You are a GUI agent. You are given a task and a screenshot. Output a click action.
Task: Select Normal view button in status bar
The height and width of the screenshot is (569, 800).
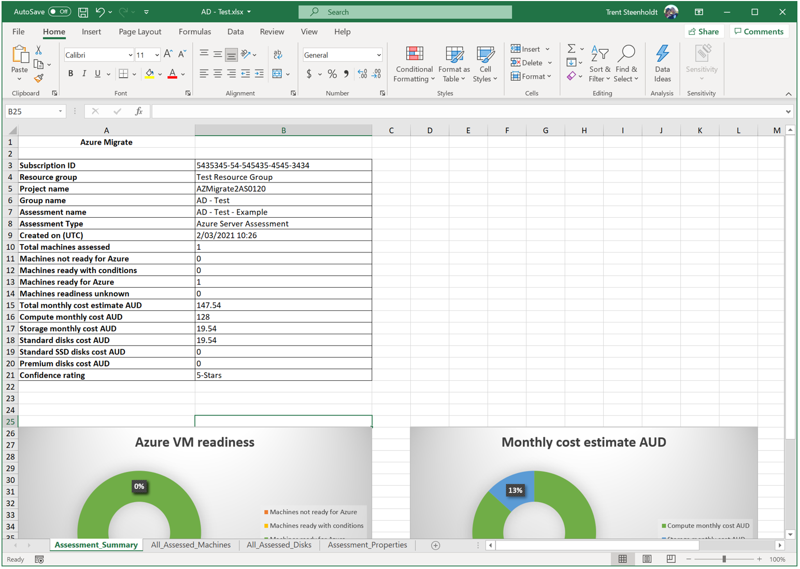tap(623, 559)
